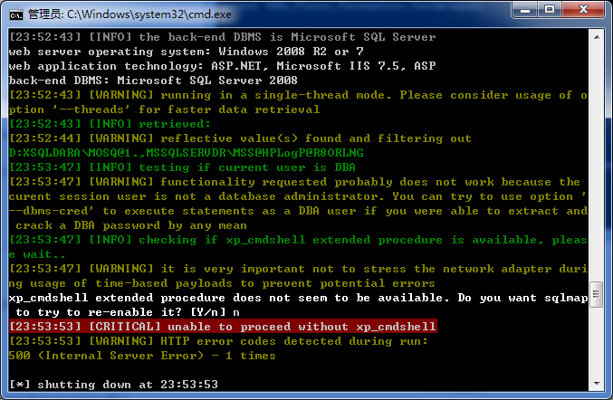Screen dimensions: 613x400
Task: Minimize the cmd.exe window
Action: coord(524,10)
